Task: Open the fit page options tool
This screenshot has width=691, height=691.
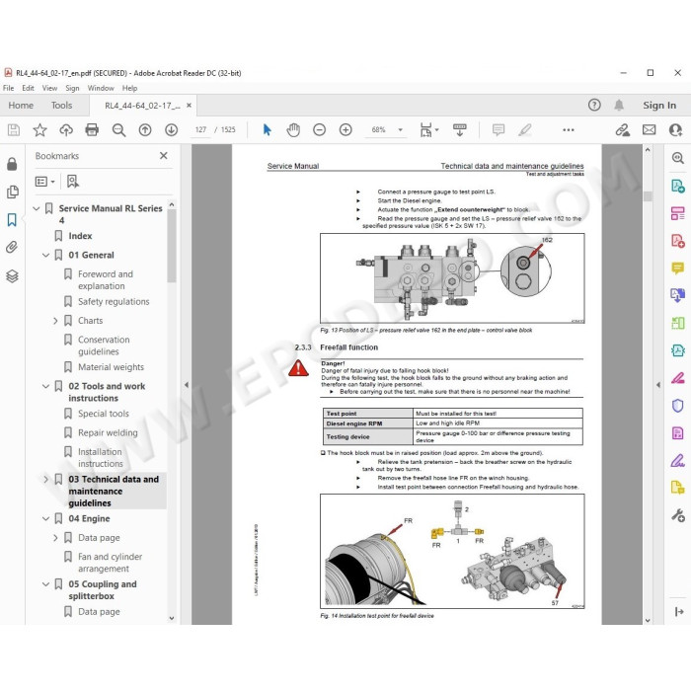Action: (x=428, y=130)
